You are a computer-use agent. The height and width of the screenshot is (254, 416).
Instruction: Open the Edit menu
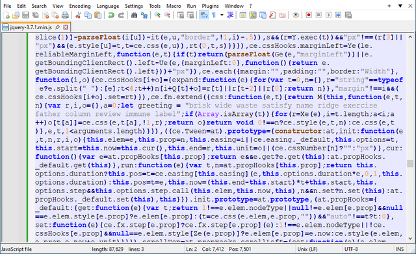click(21, 6)
